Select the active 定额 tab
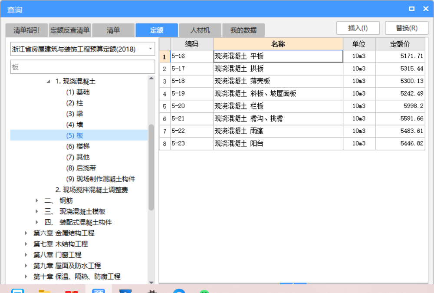Viewport: 434px width, 293px height. [x=157, y=30]
